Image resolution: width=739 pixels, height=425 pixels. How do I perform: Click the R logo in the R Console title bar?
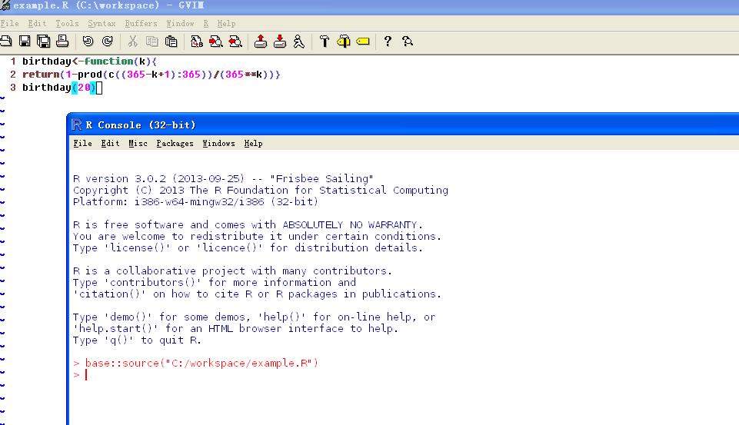click(76, 125)
